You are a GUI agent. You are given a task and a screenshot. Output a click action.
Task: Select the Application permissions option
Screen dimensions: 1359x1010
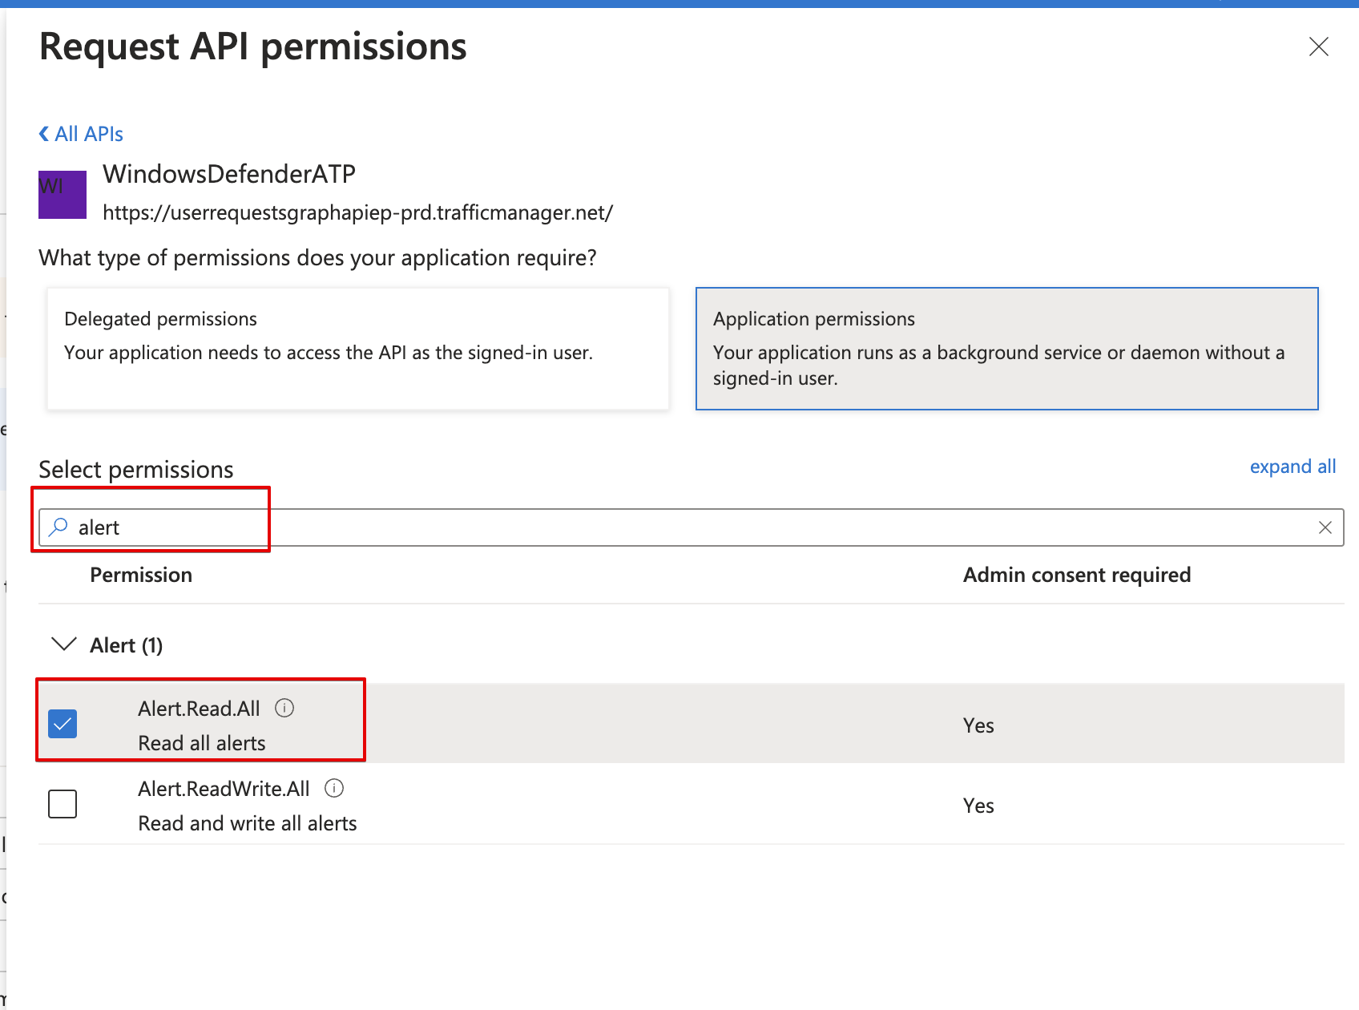[x=1006, y=349]
